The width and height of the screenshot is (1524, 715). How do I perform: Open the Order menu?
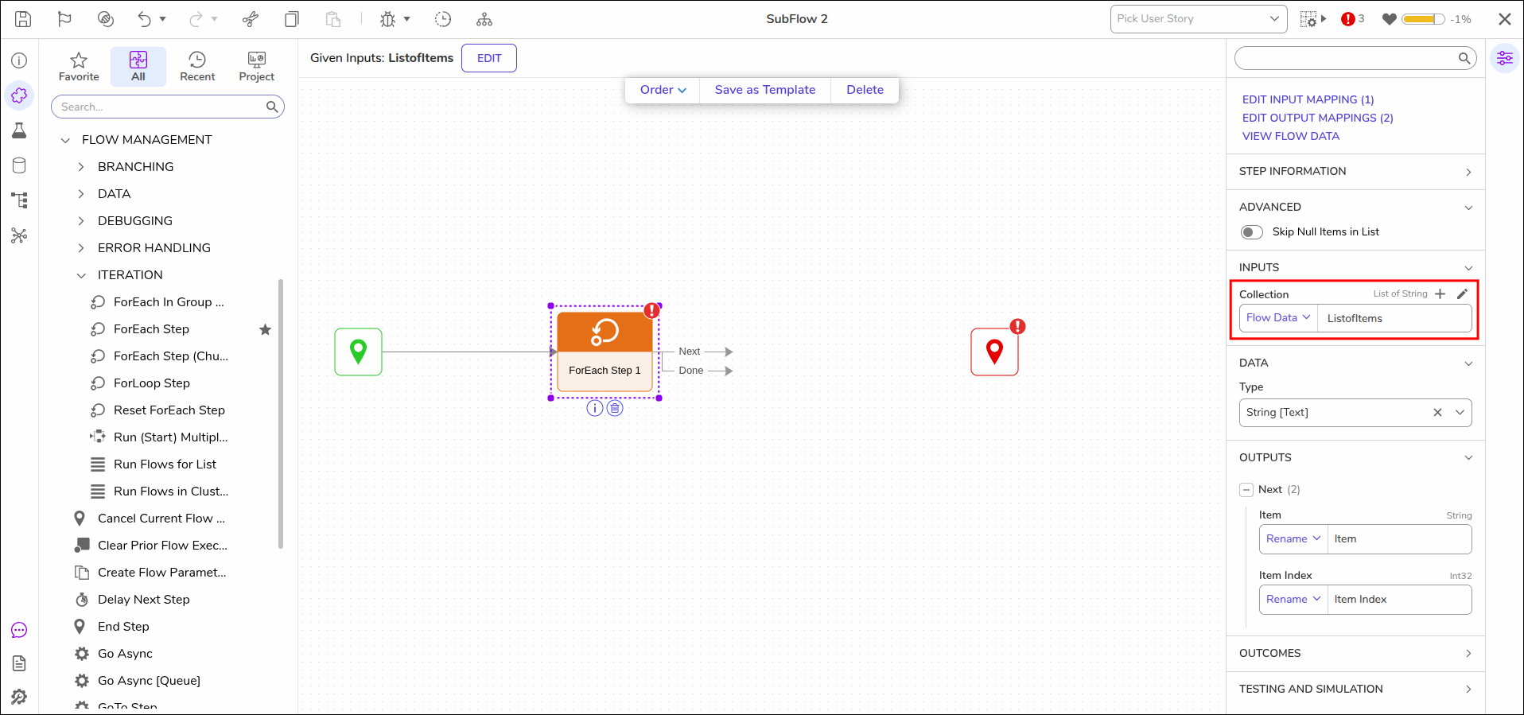(x=663, y=90)
